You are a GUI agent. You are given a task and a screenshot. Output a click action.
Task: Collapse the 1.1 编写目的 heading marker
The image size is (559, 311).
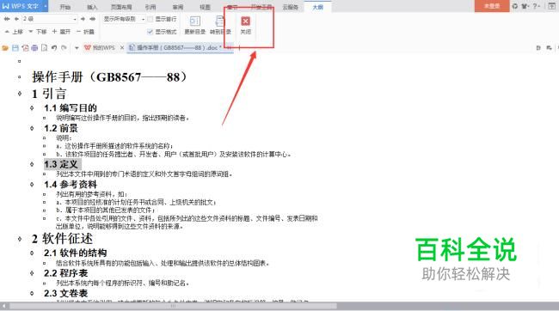(32, 107)
